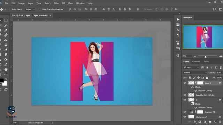Image resolution: width=223 pixels, height=125 pixels.
Task: Click the Edit toolbar three-dots button
Action: (x=6, y=74)
